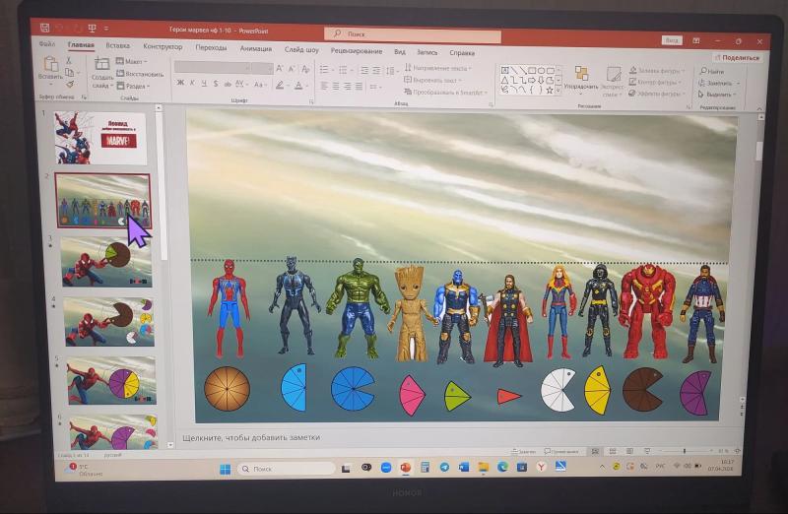The image size is (788, 514).
Task: Click the Вход sign-in button
Action: tap(672, 40)
